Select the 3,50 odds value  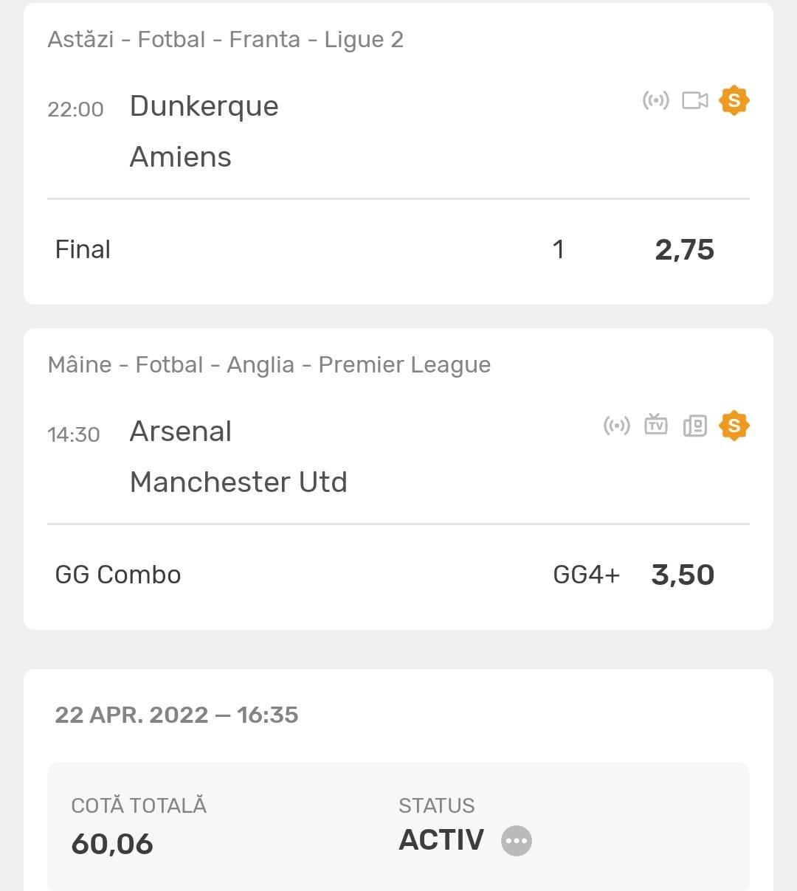click(x=683, y=575)
